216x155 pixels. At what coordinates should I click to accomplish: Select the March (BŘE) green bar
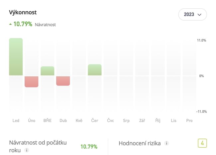48,71
